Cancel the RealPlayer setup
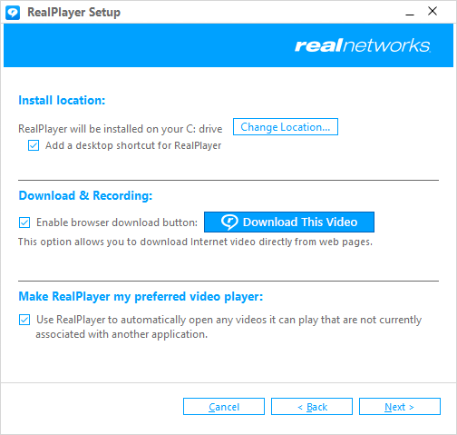 (224, 407)
